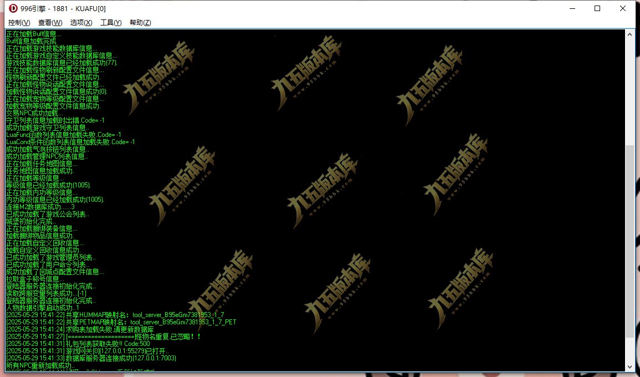Image resolution: width=640 pixels, height=377 pixels.
Task: Minimize the 996引擎 window
Action: [x=572, y=8]
